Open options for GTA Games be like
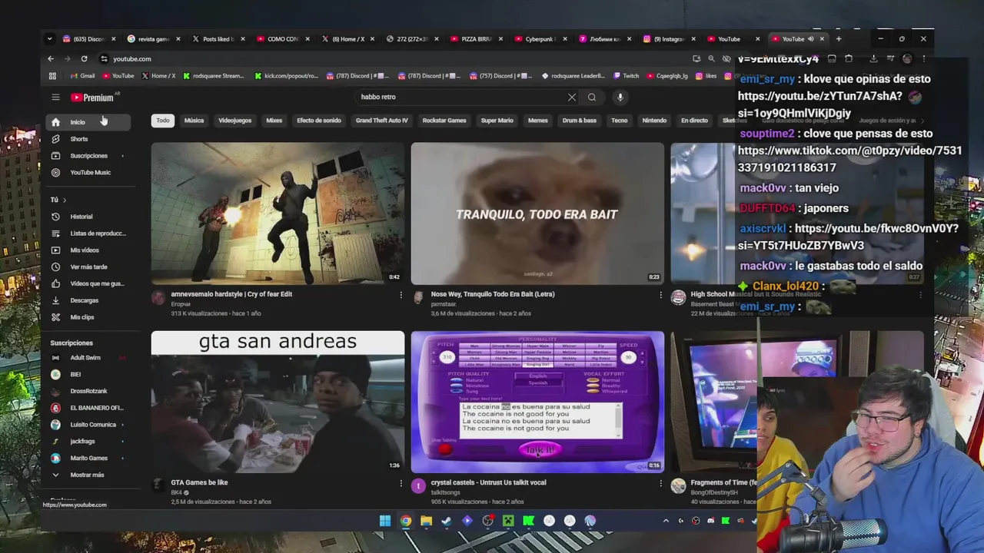The width and height of the screenshot is (984, 553). pyautogui.click(x=401, y=483)
